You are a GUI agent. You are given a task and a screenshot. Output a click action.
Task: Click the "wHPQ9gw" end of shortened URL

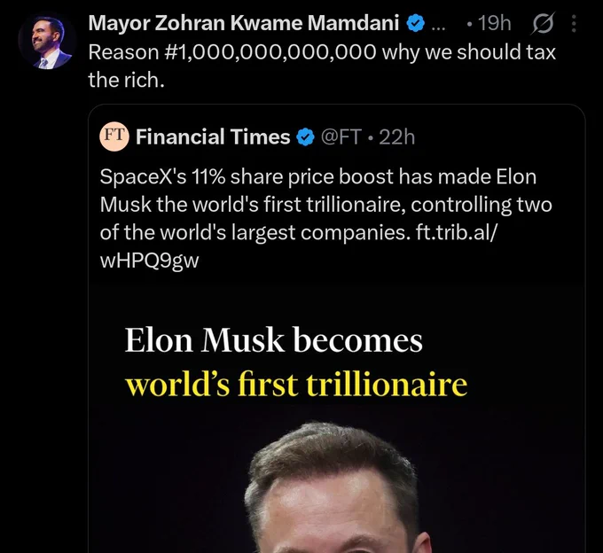(149, 261)
